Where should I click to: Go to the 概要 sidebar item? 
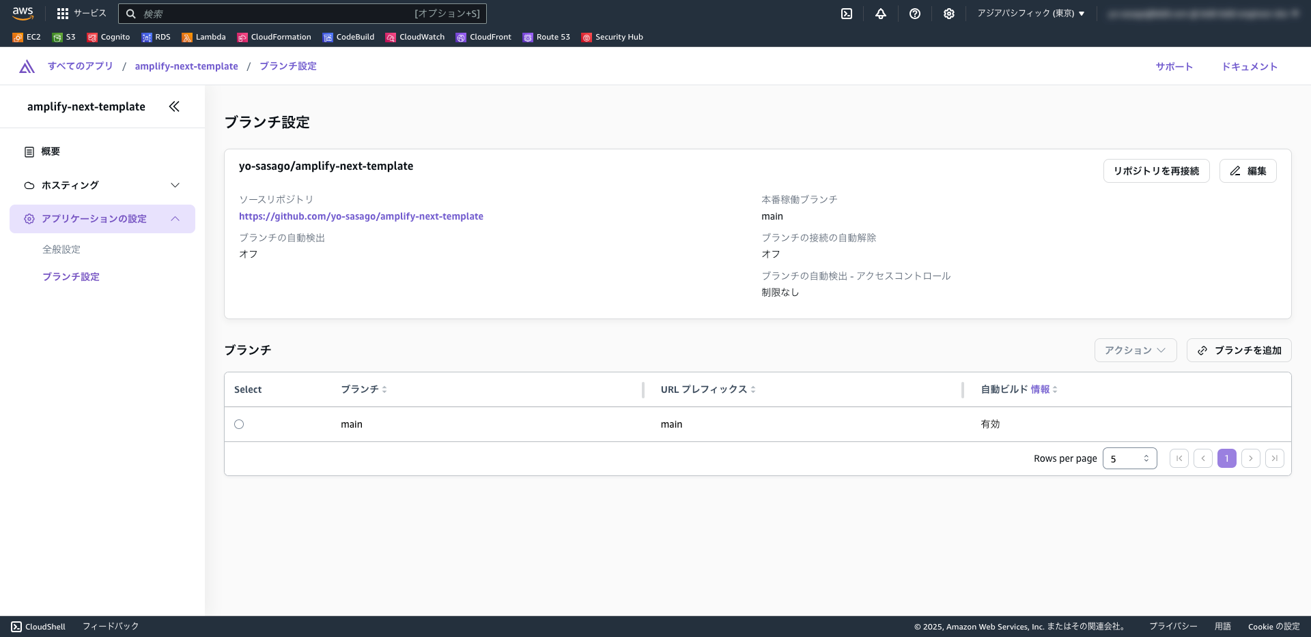coord(50,151)
